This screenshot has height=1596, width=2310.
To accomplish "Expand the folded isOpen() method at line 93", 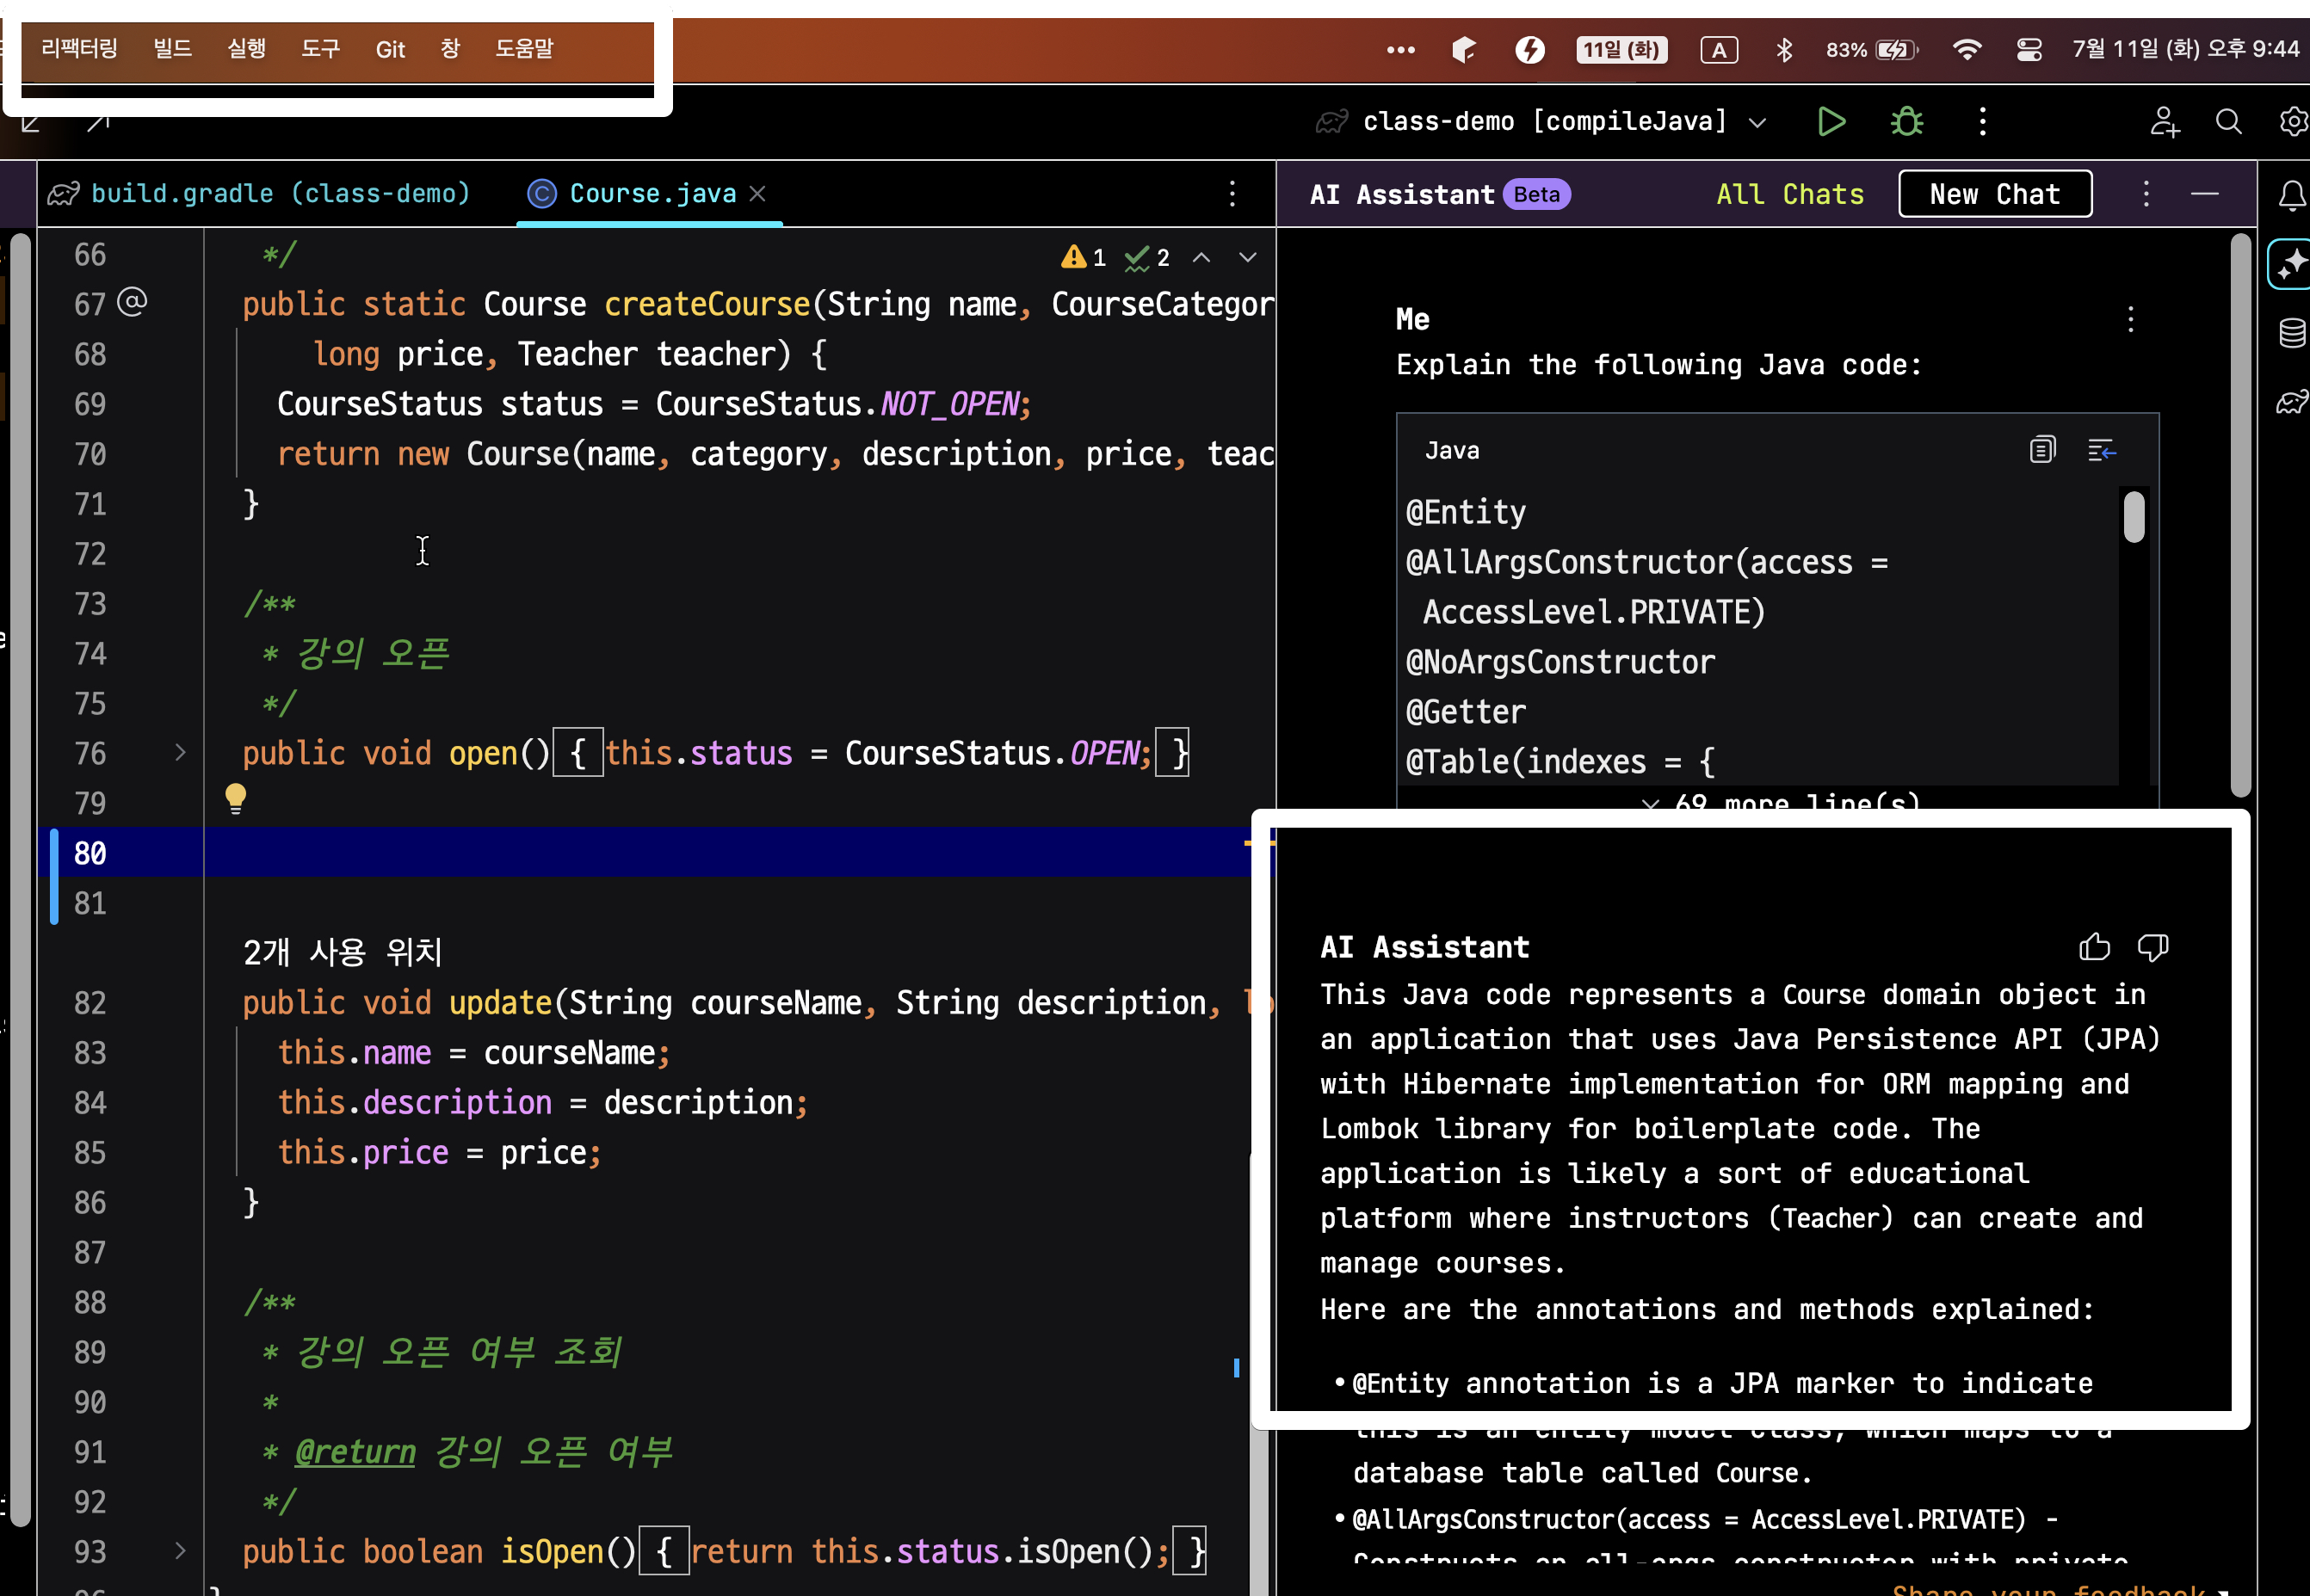I will tap(180, 1550).
